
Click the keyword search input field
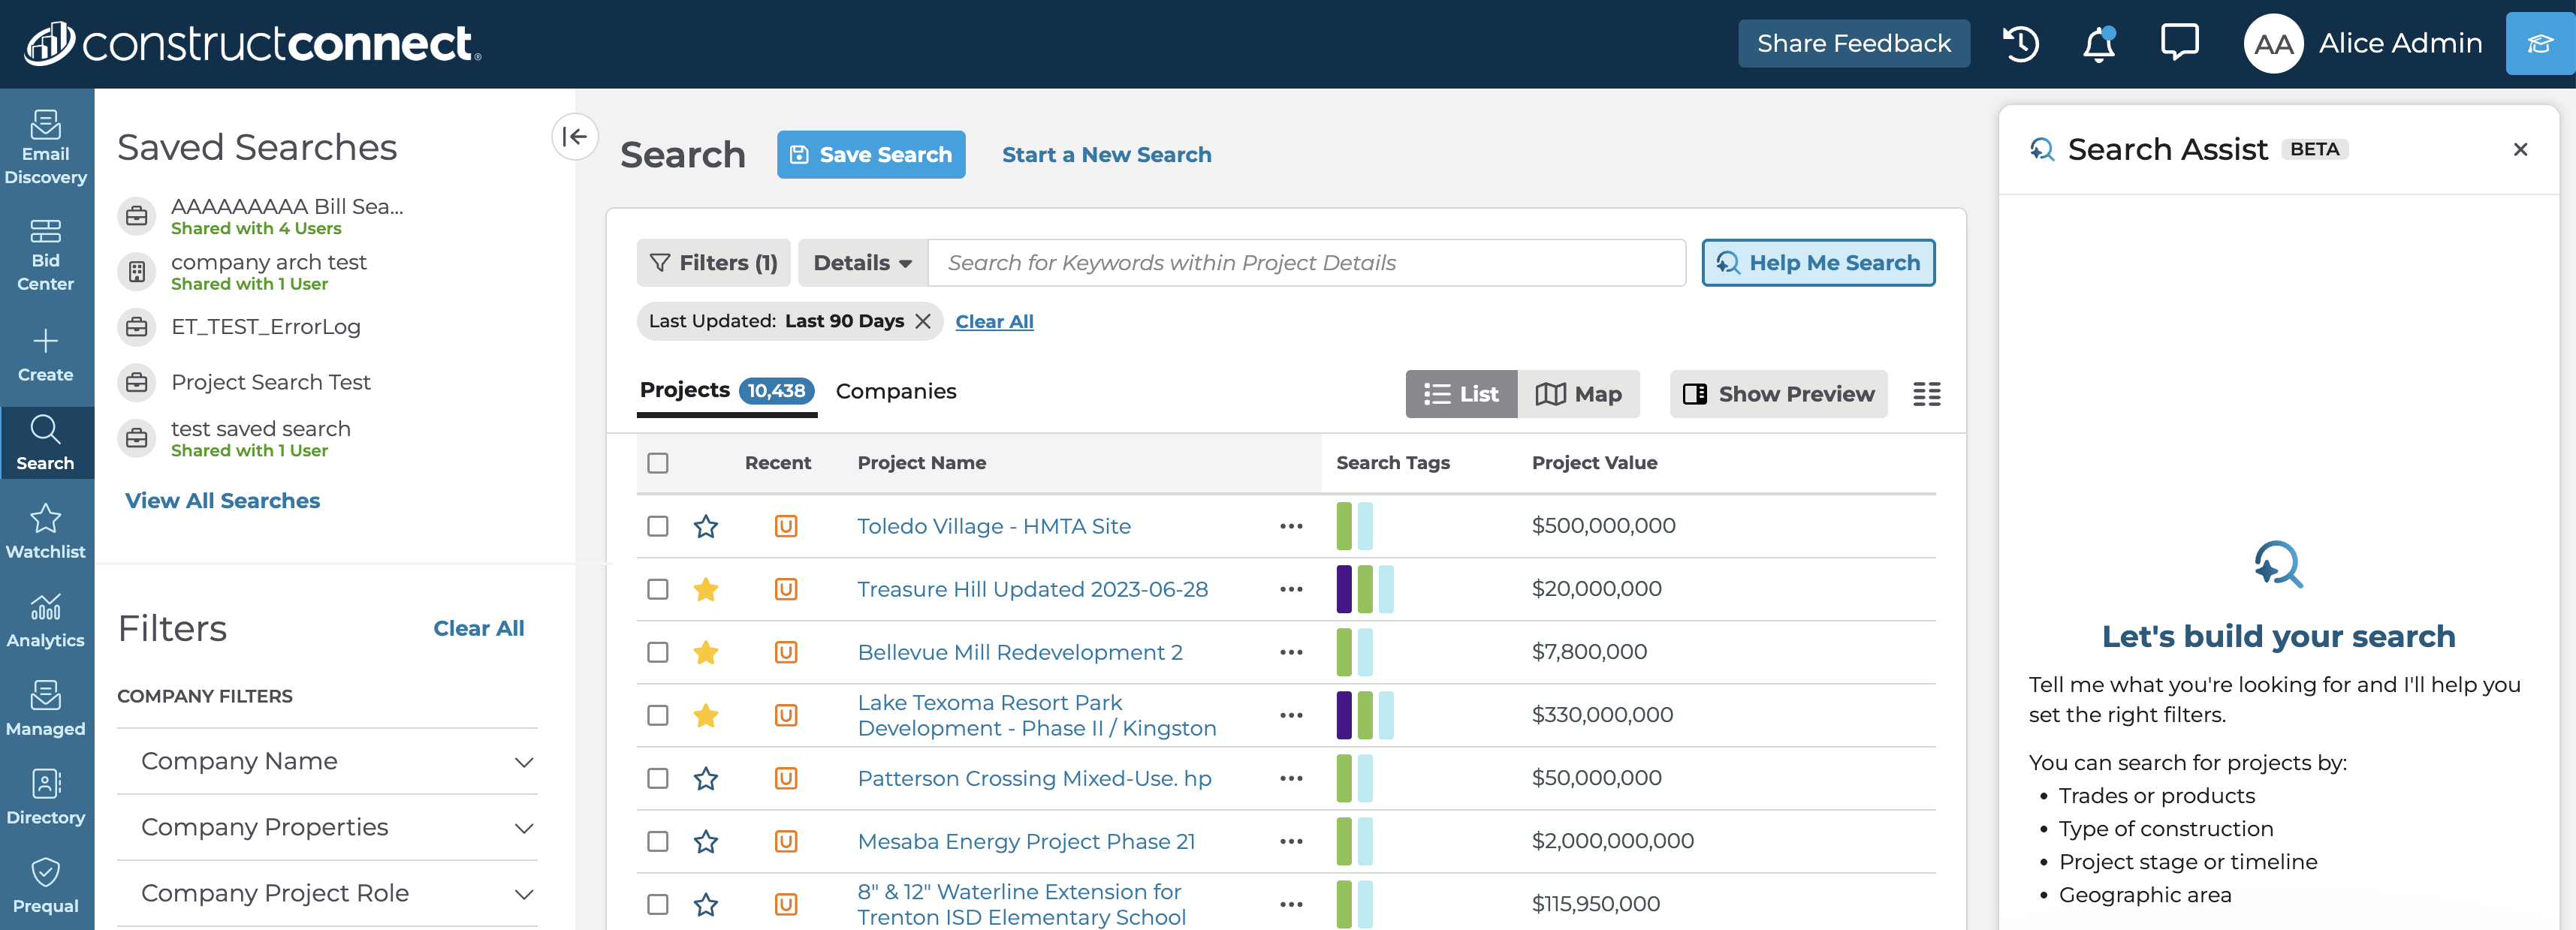[x=1306, y=263]
